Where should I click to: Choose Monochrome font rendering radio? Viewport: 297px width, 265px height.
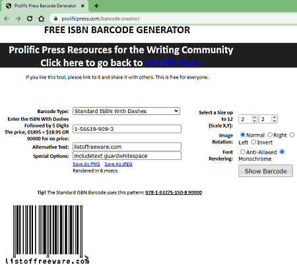[282, 152]
